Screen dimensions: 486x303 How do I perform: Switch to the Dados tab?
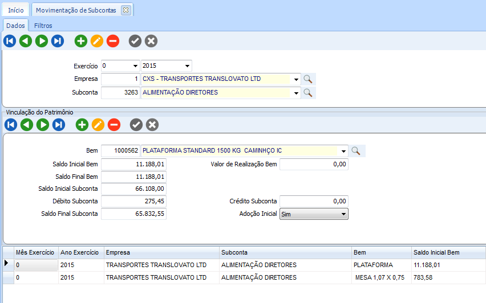(15, 26)
